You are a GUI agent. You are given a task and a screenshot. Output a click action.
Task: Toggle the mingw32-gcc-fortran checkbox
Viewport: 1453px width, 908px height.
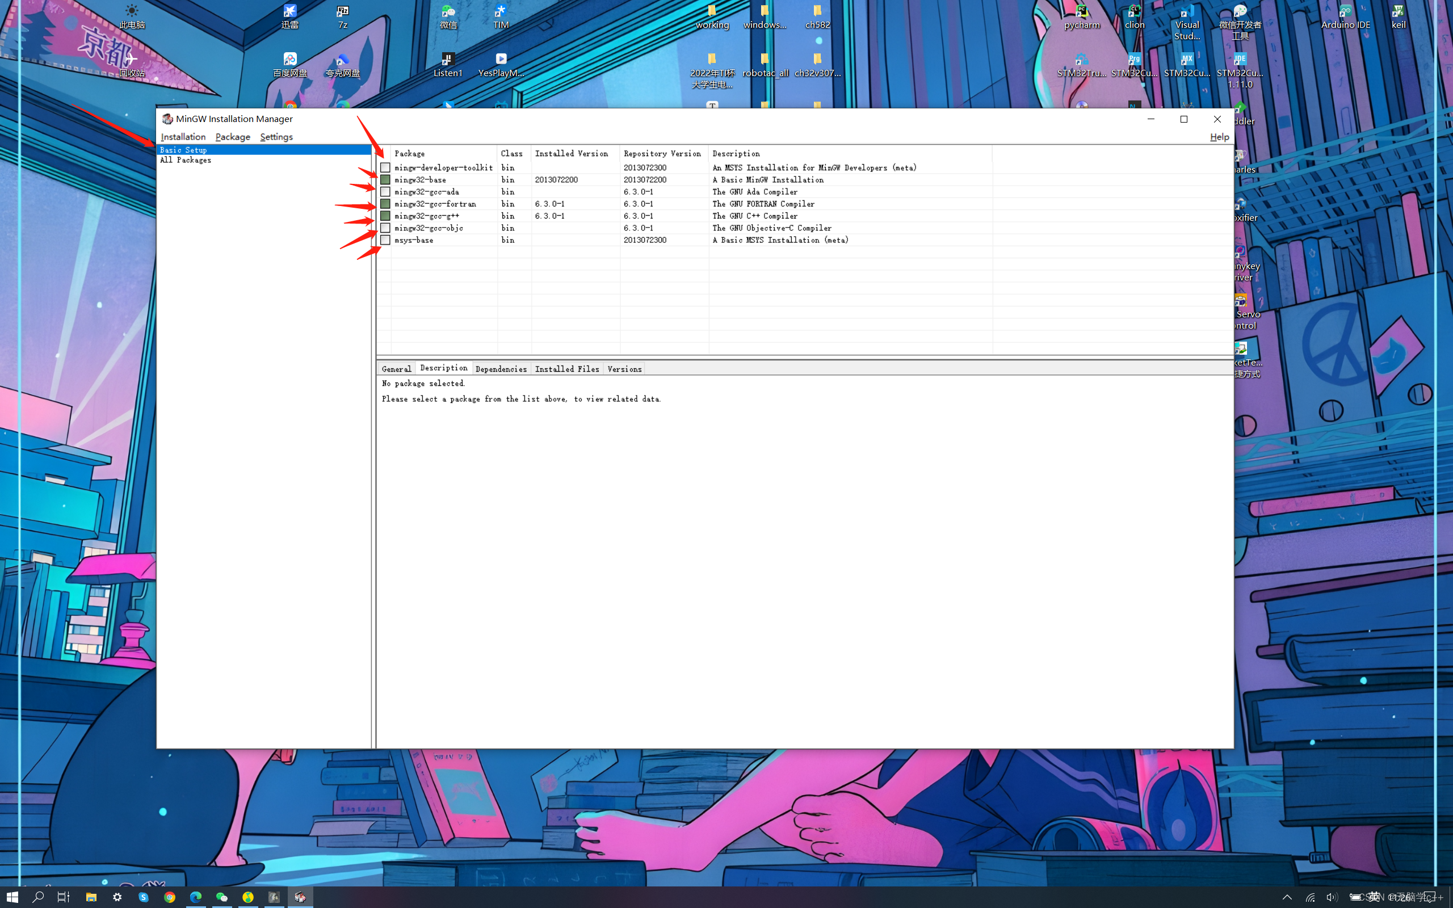coord(385,204)
